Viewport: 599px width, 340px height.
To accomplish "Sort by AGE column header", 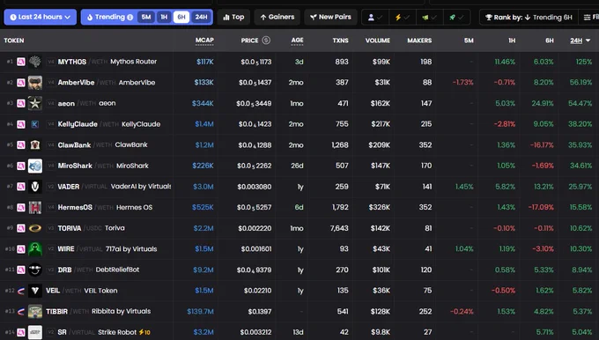I will click(297, 41).
